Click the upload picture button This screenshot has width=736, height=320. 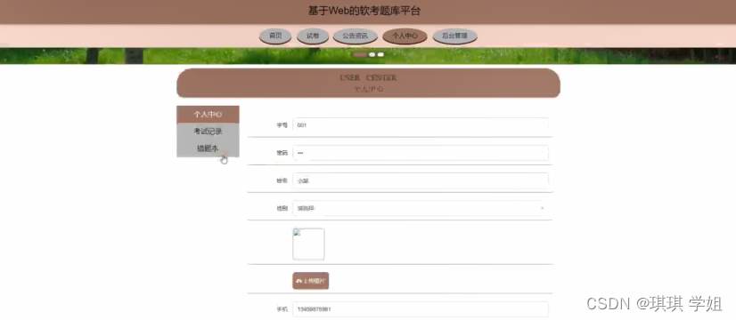(311, 281)
